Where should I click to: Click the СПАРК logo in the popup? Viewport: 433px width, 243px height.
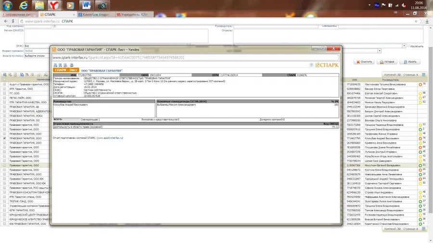point(327,65)
